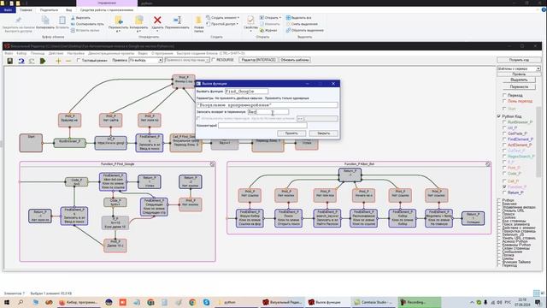The height and width of the screenshot is (308, 547).
Task: Open Windows Start menu
Action: (7, 302)
